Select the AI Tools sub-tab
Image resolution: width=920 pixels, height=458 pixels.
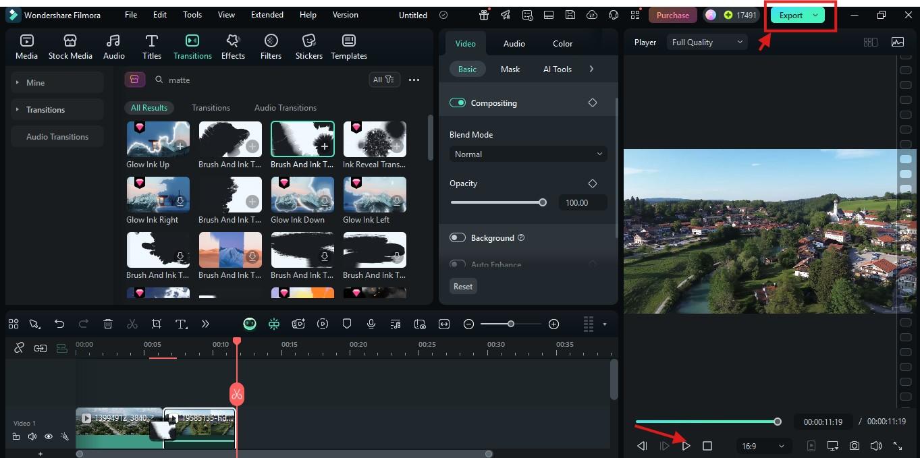[558, 69]
